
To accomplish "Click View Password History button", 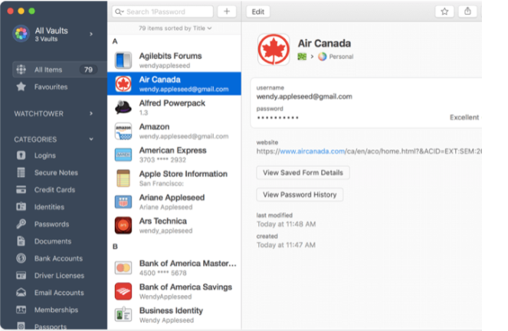I will pyautogui.click(x=300, y=195).
